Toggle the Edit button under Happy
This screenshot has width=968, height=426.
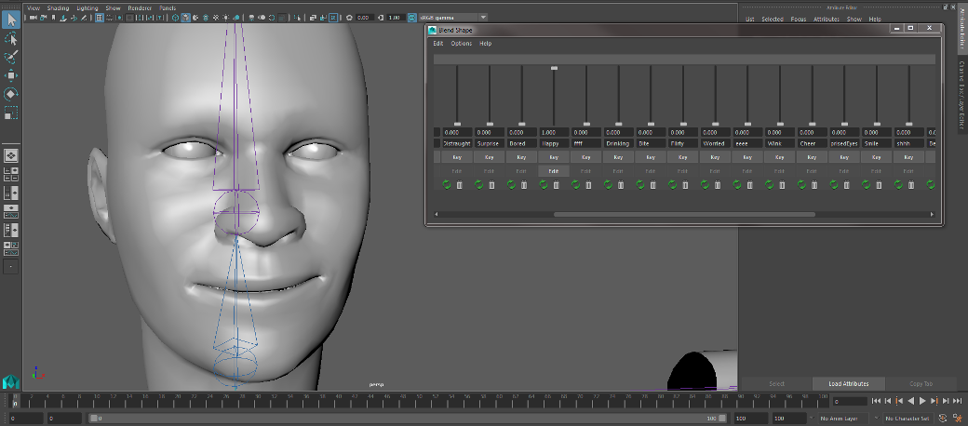click(x=554, y=171)
